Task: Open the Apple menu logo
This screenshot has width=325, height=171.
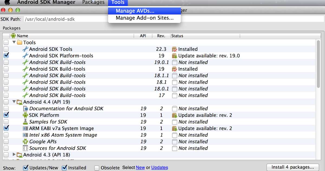Action: point(8,2)
